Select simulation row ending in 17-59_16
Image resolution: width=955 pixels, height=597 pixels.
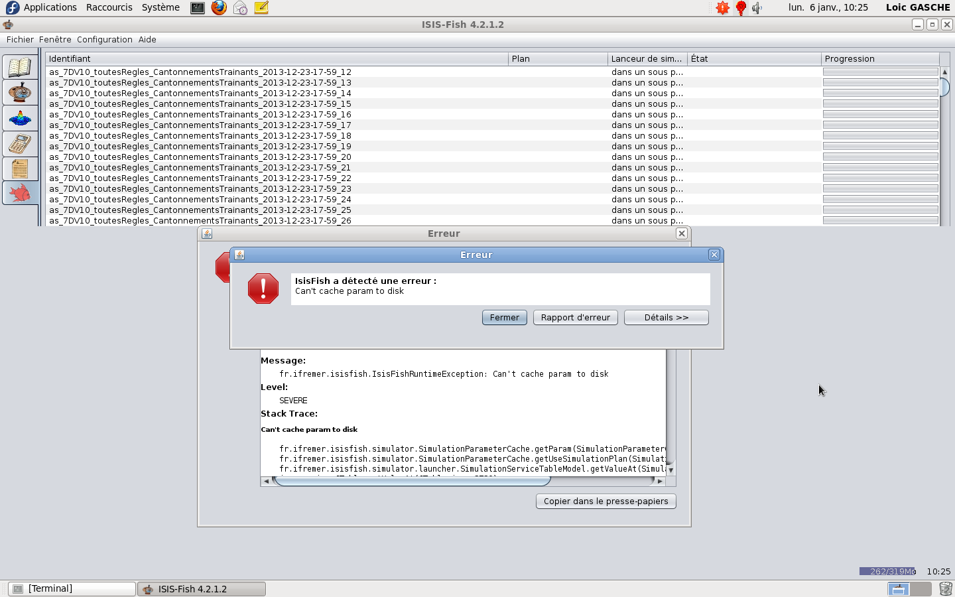coord(493,115)
